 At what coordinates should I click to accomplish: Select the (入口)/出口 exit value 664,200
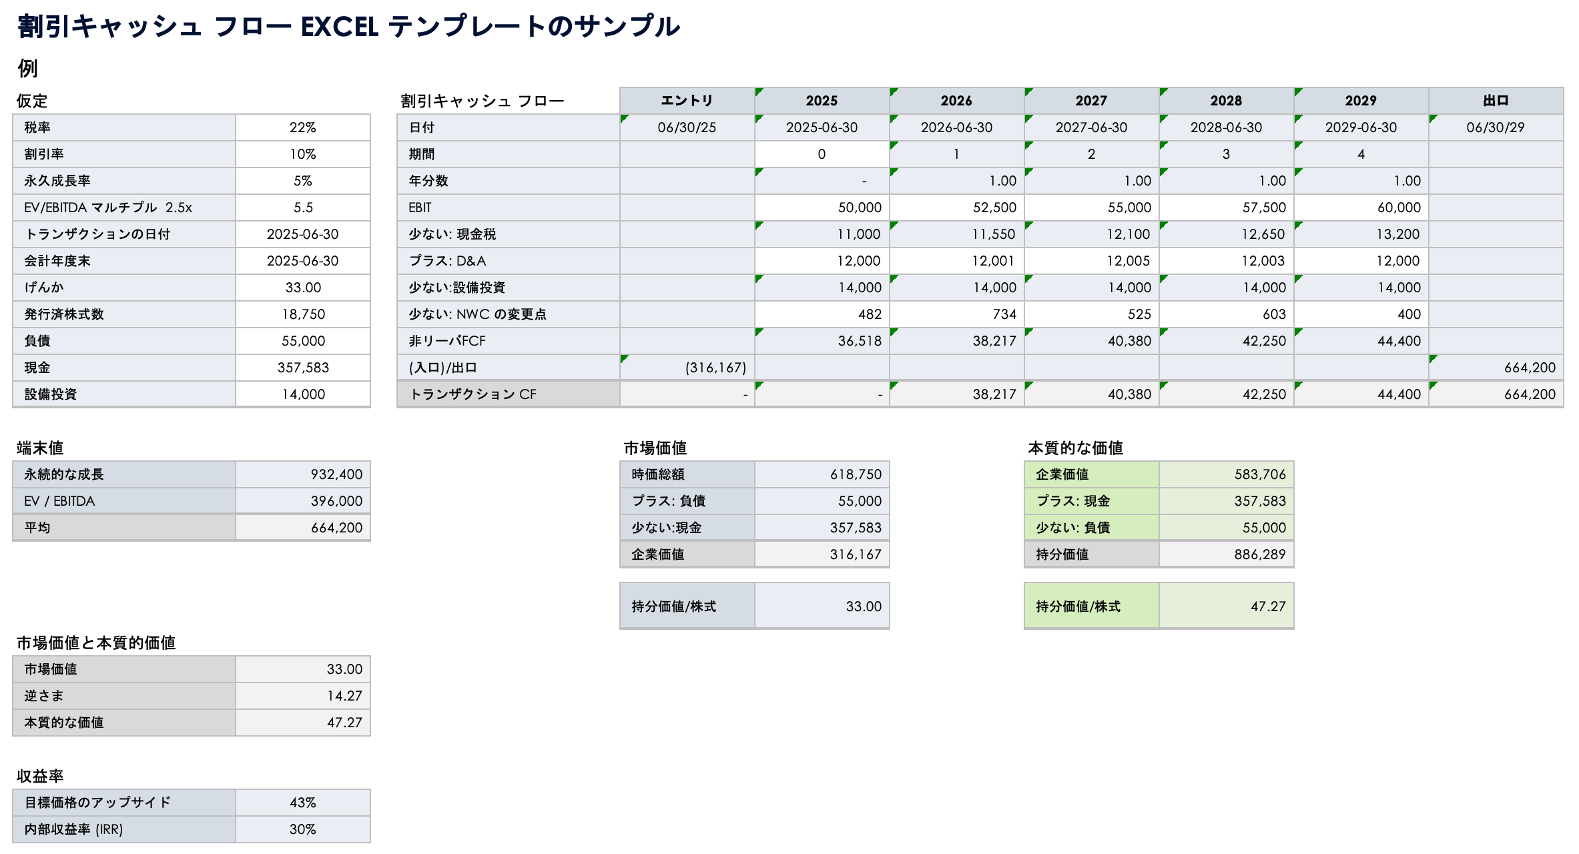1496,368
